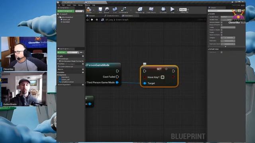Screen dimensions: 255x143
Task: Click the Details panel search field
Action: click(220, 11)
